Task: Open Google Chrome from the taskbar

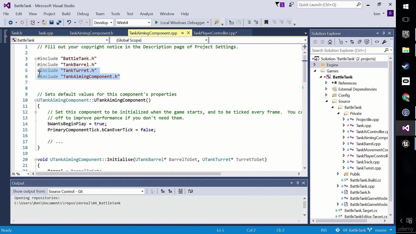Action: pos(406,97)
